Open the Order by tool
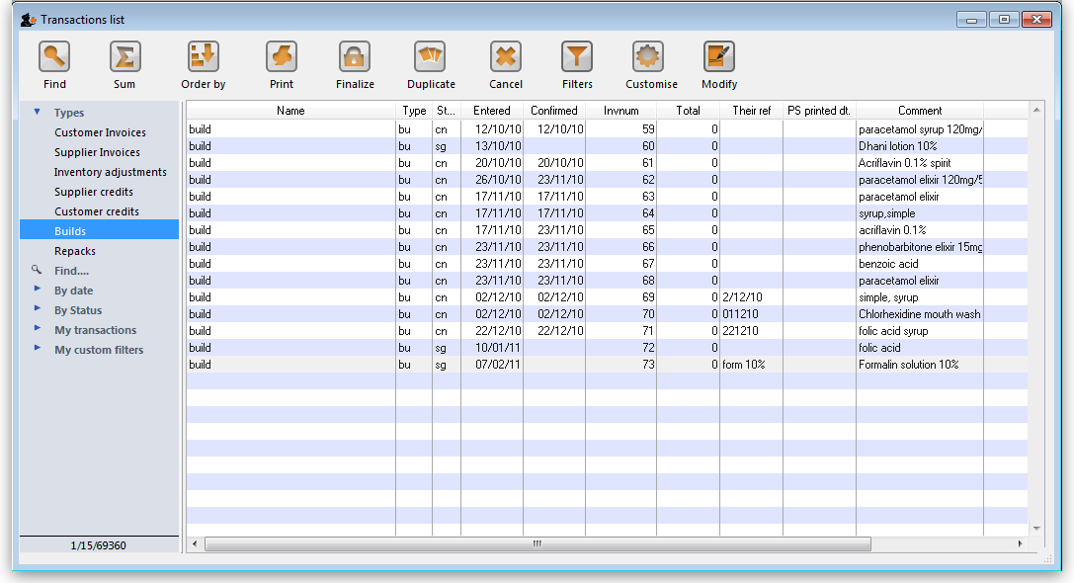 [x=203, y=57]
